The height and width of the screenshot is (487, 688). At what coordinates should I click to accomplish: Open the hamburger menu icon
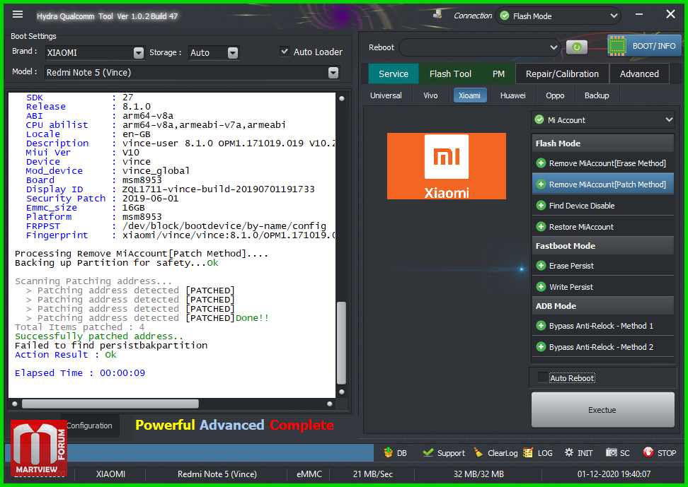click(18, 15)
